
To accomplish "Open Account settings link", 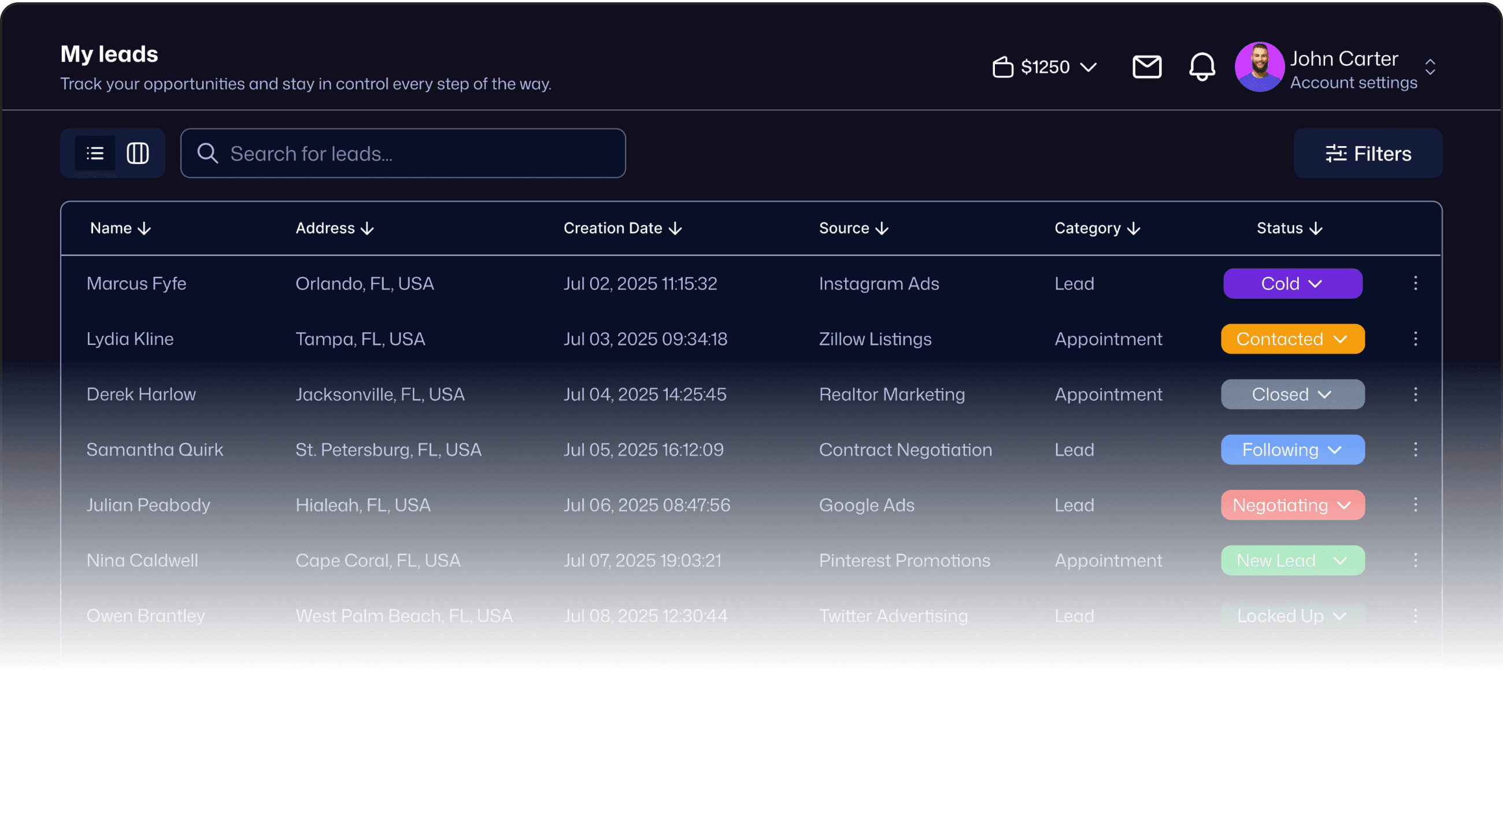I will 1353,83.
